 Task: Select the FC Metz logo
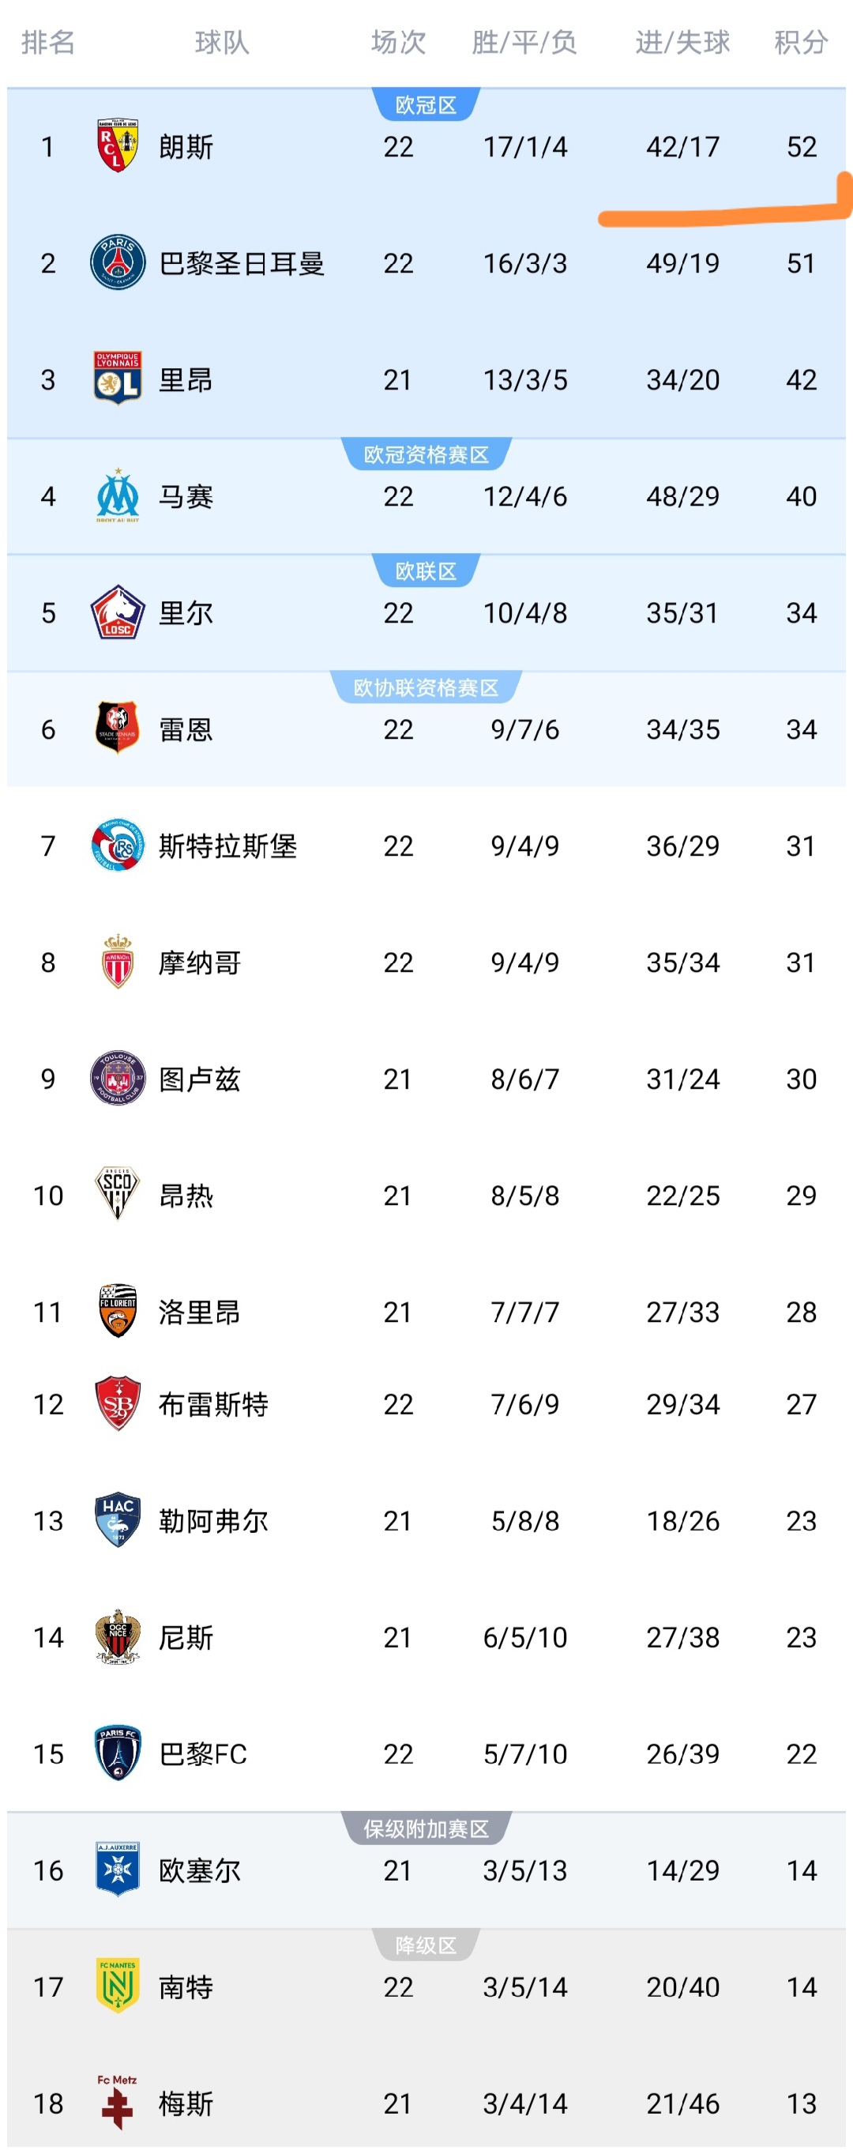118,2101
